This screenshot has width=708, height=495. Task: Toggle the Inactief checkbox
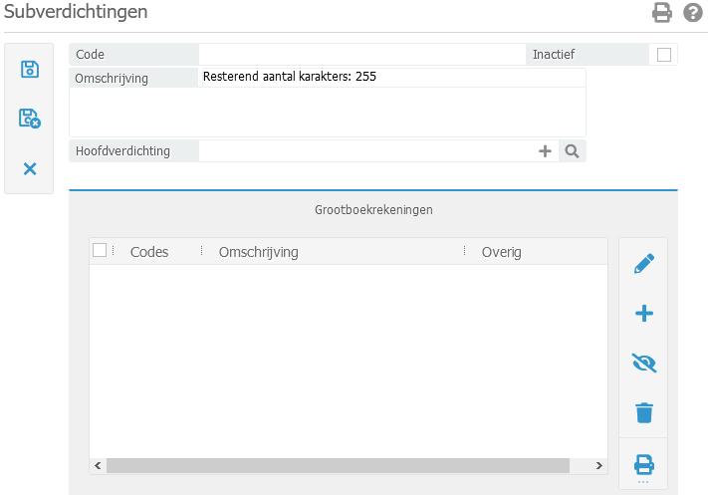(x=664, y=55)
